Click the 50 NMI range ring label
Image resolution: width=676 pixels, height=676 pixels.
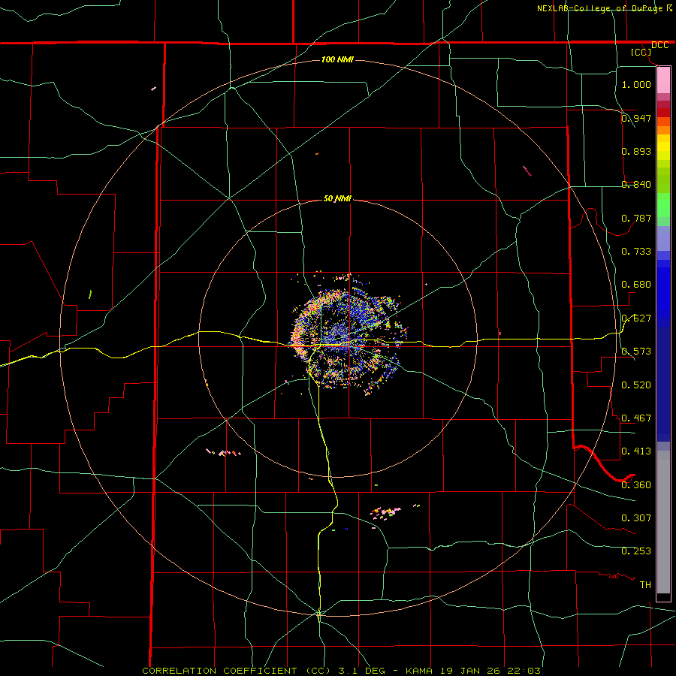pos(337,198)
